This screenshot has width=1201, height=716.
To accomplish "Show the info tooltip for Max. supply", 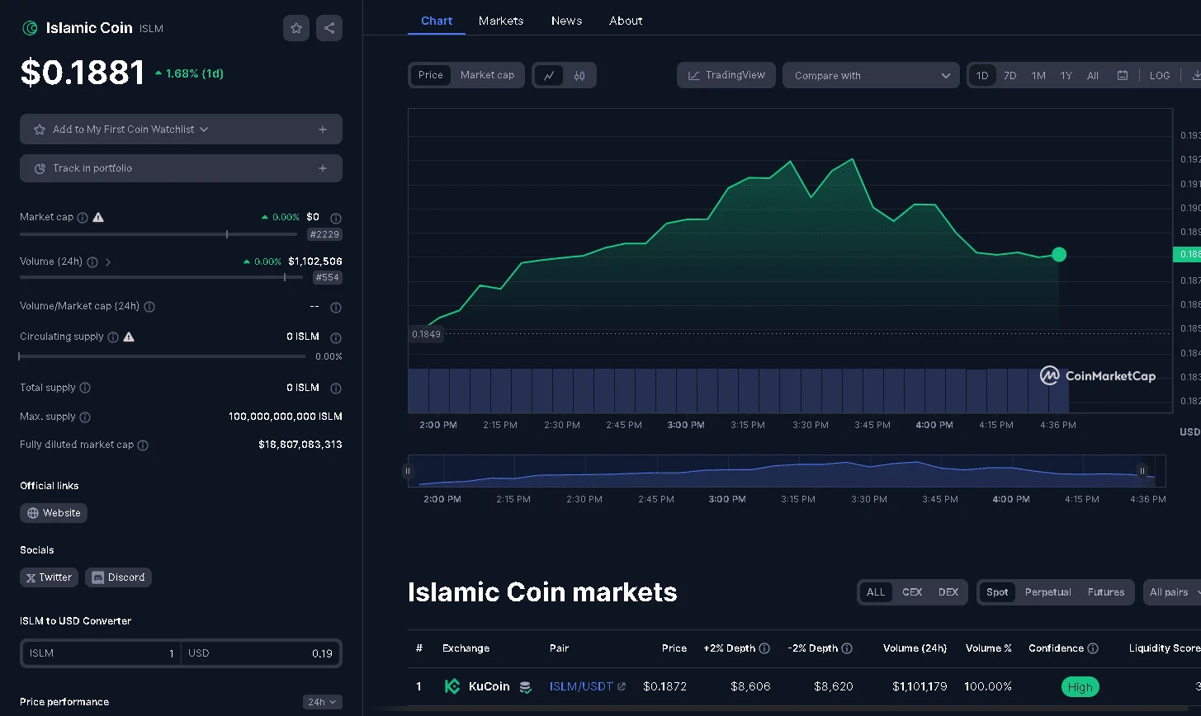I will [x=85, y=417].
